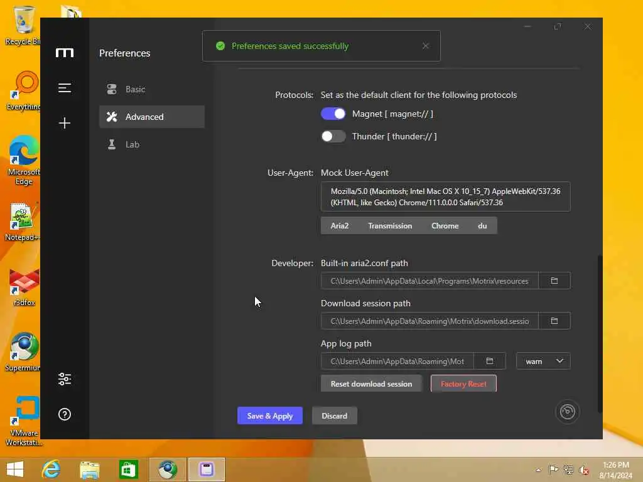Select r3dfox desktop icon
Image resolution: width=643 pixels, height=482 pixels.
coord(24,287)
